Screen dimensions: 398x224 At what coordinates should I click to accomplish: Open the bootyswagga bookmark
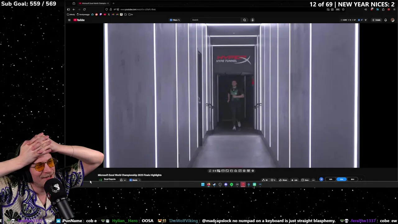(83, 14)
